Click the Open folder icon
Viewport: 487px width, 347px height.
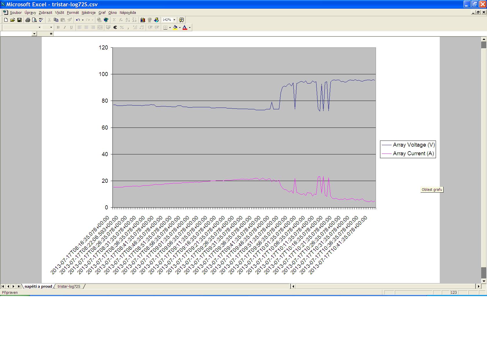click(12, 20)
